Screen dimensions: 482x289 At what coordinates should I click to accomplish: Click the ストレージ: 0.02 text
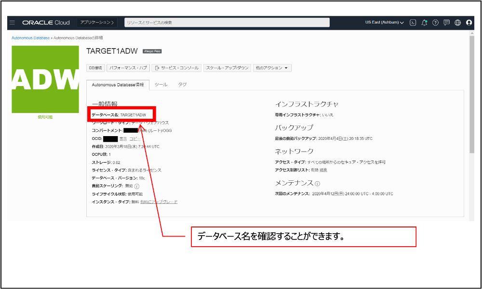tap(106, 163)
